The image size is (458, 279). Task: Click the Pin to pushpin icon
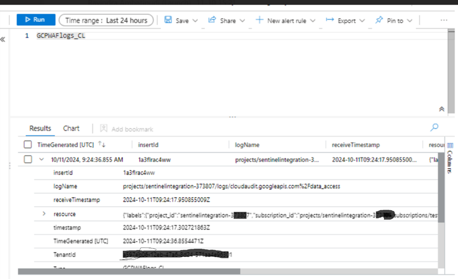[379, 20]
